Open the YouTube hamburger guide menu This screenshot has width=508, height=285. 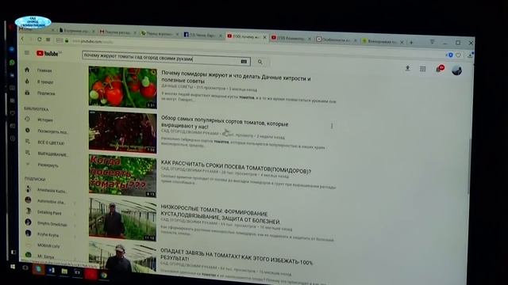click(x=26, y=53)
